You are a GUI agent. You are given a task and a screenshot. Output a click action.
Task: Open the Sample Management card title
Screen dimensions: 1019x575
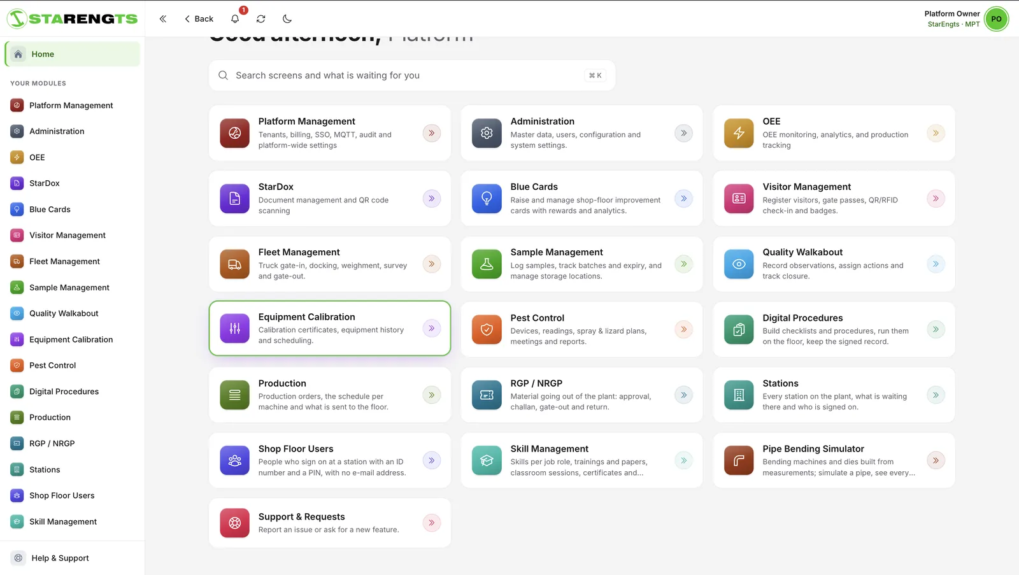(x=557, y=252)
